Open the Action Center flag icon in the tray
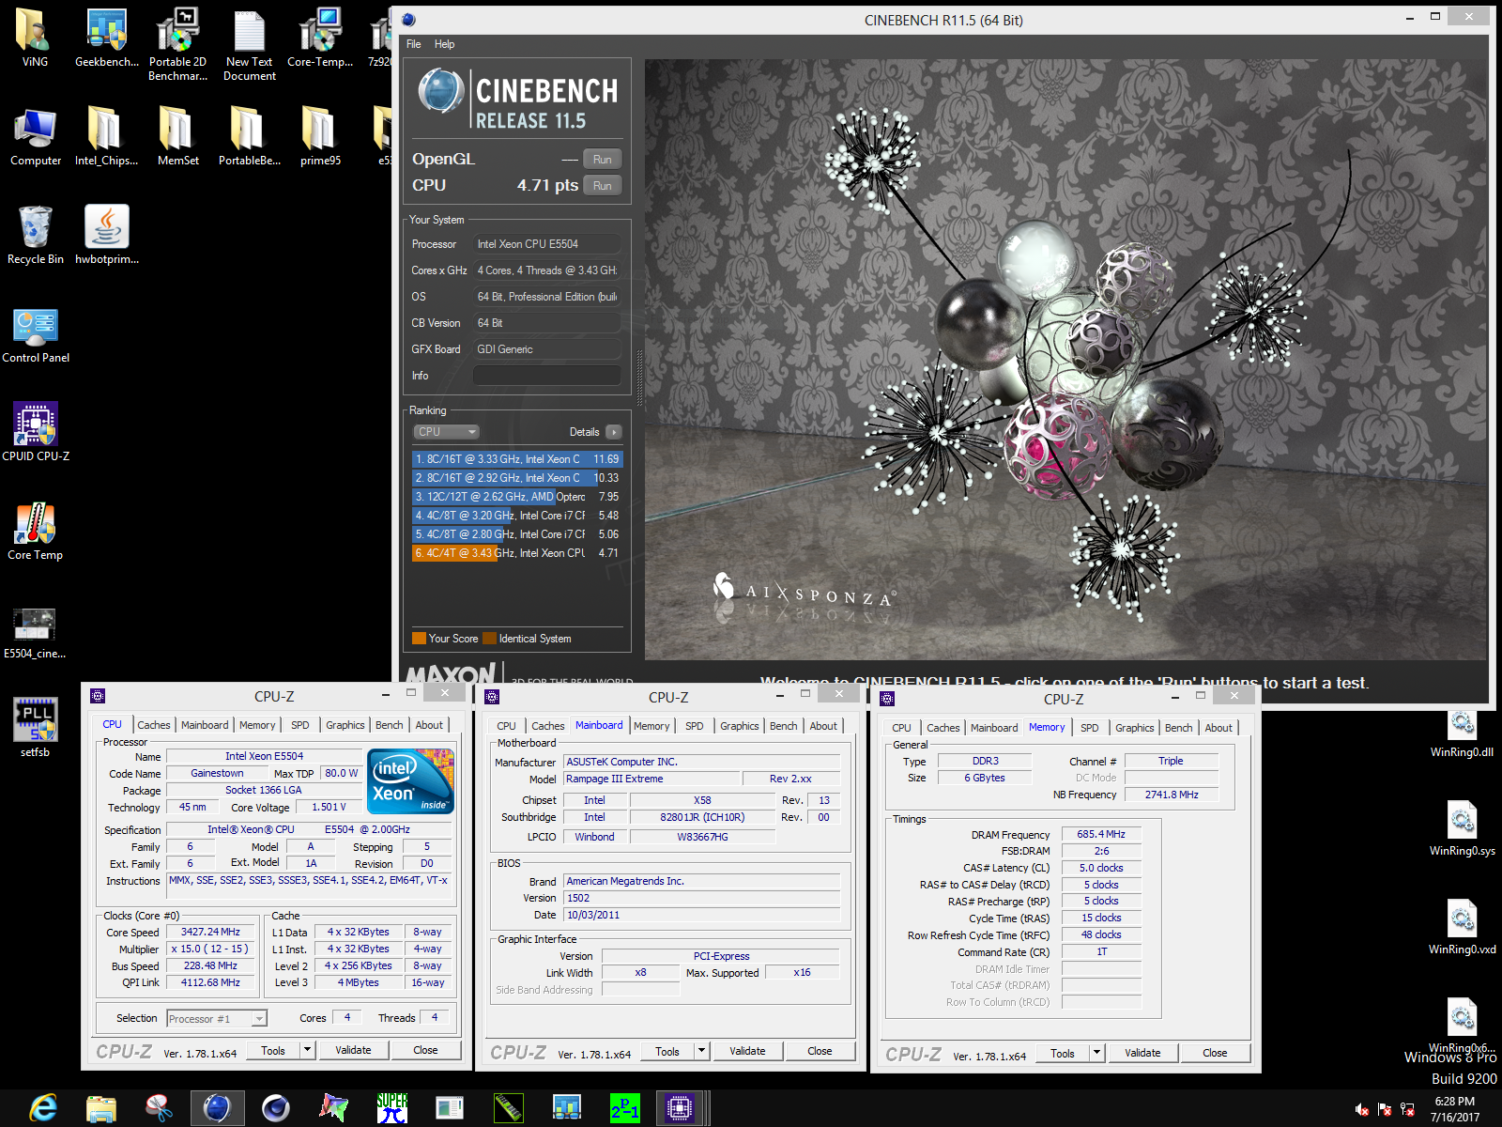 pyautogui.click(x=1385, y=1109)
